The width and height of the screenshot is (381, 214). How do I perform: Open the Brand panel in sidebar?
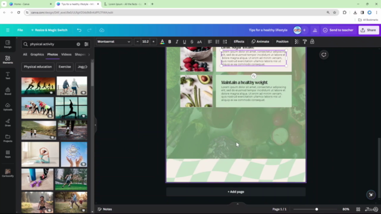tap(8, 91)
